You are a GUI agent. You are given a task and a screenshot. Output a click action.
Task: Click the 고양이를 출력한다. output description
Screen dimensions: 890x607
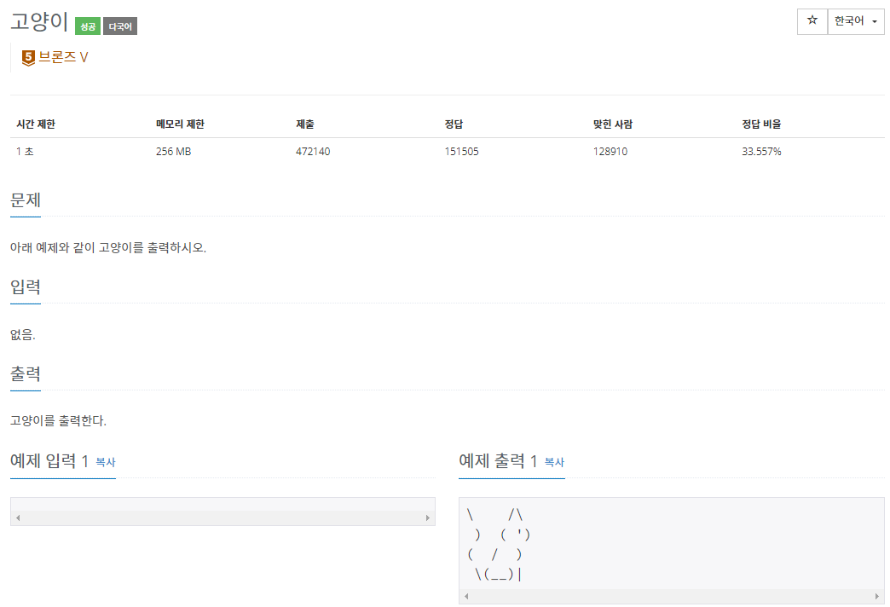[59, 421]
